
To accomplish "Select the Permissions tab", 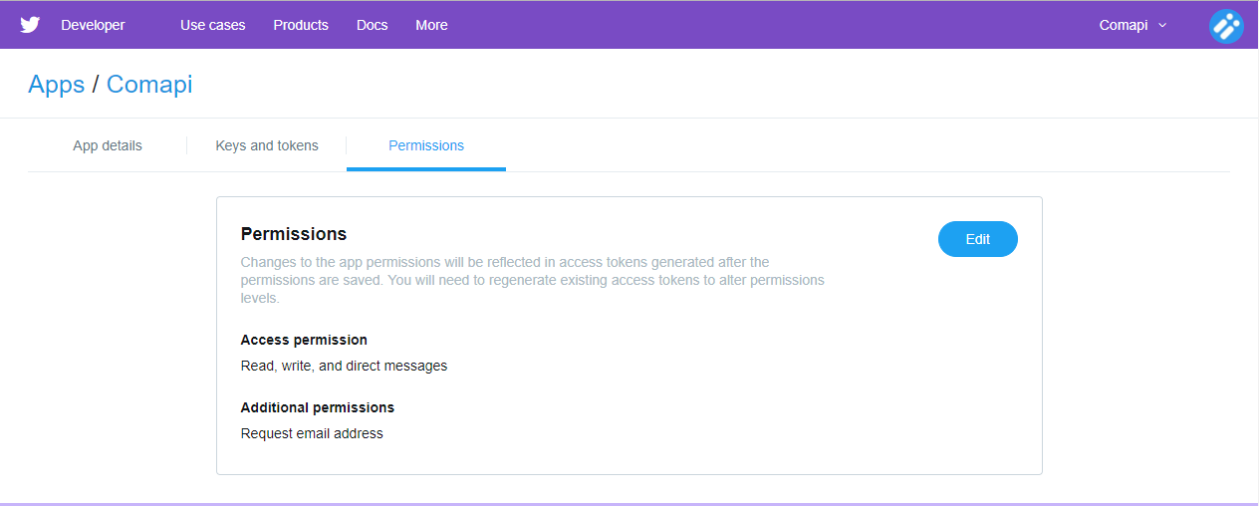I will click(x=426, y=145).
